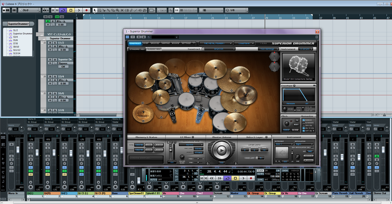The image size is (392, 204).
Task: Select S3/4 in the left track tree
Action: (15, 37)
